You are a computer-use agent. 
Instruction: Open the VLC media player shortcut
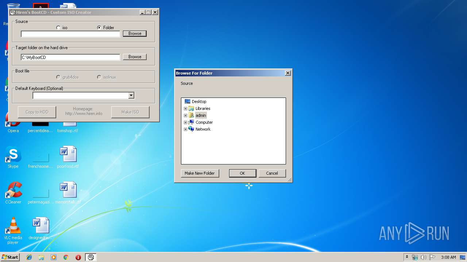pos(13,231)
